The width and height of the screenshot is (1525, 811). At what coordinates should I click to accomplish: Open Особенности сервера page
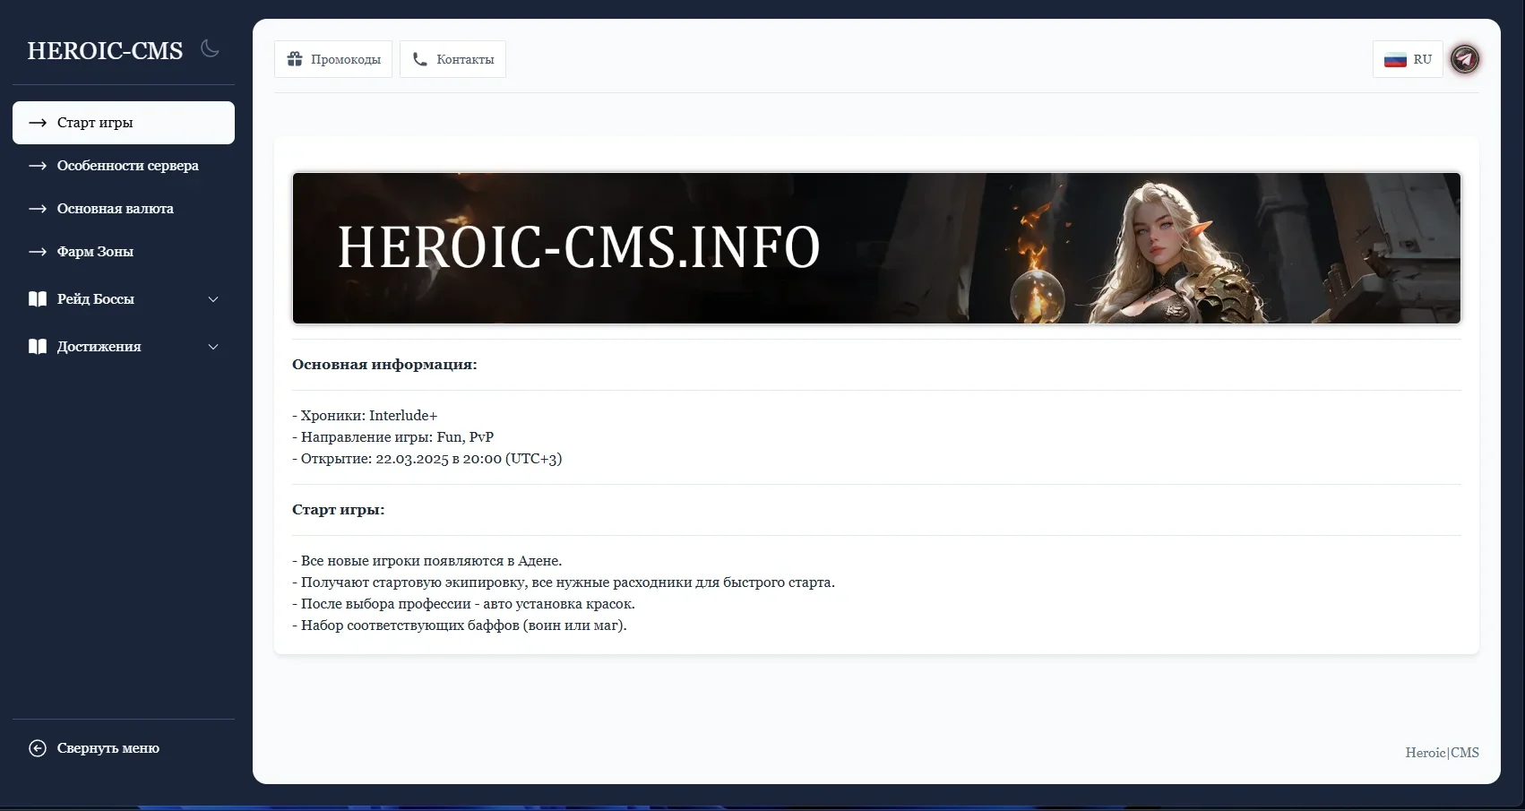(124, 166)
